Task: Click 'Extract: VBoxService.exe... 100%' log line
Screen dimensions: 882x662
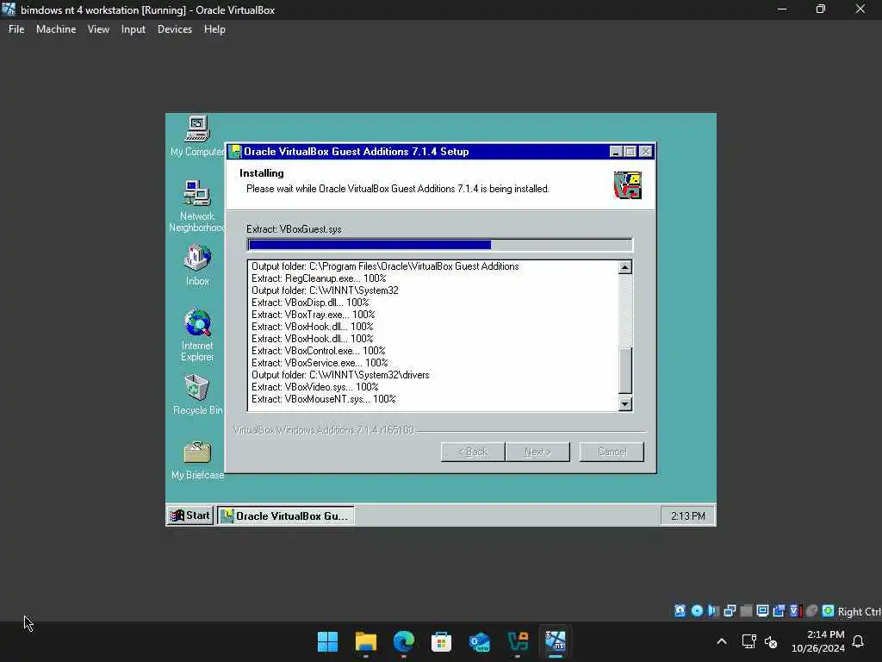Action: click(320, 363)
